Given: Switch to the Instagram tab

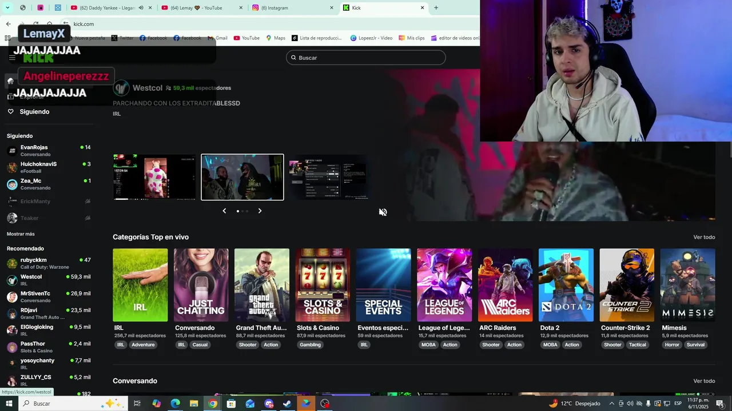Looking at the screenshot, I should (293, 8).
